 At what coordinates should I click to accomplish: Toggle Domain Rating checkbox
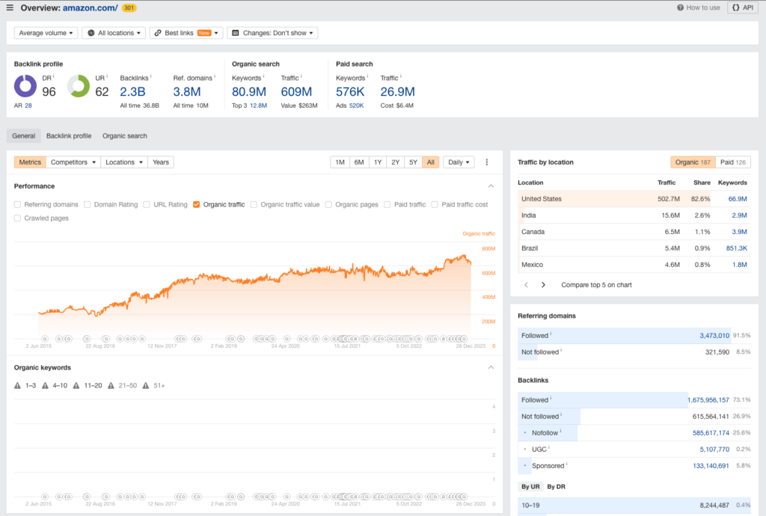[88, 205]
